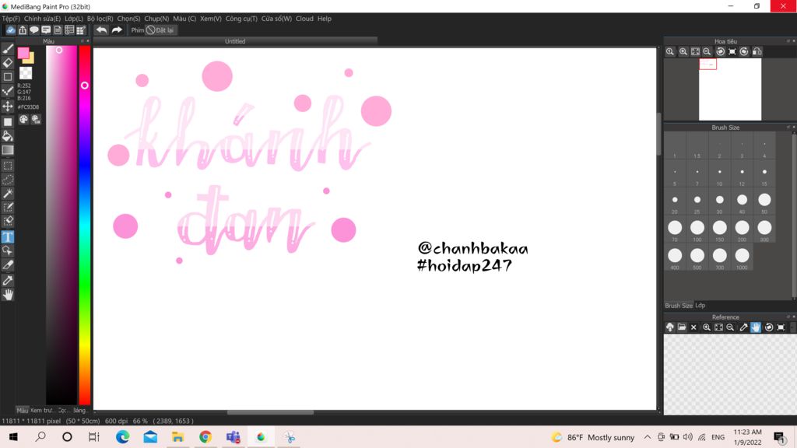The image size is (797, 448).
Task: Click the Windows Start button
Action: pos(13,437)
